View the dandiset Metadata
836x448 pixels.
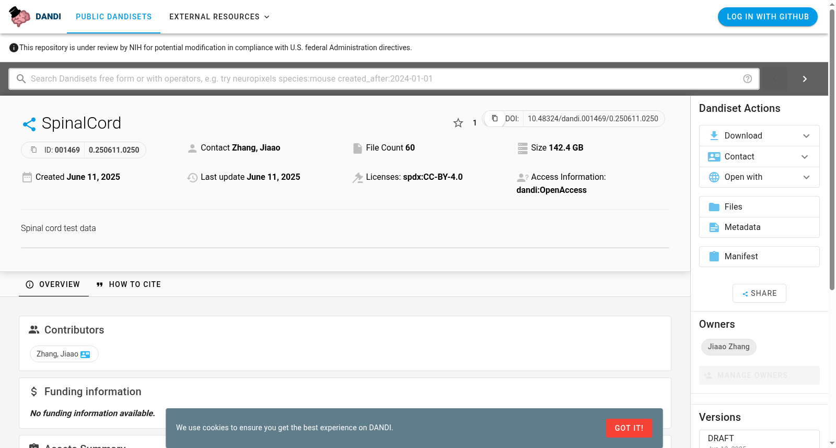point(759,227)
